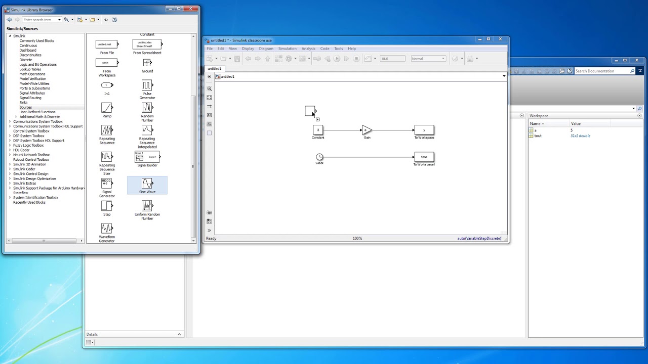Click the Hide/Show Model Browser icon
This screenshot has width=648, height=364.
point(209,231)
